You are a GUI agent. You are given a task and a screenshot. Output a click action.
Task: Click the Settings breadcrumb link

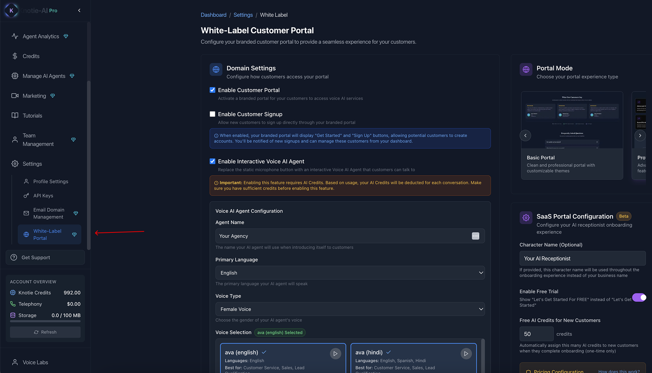coord(243,15)
